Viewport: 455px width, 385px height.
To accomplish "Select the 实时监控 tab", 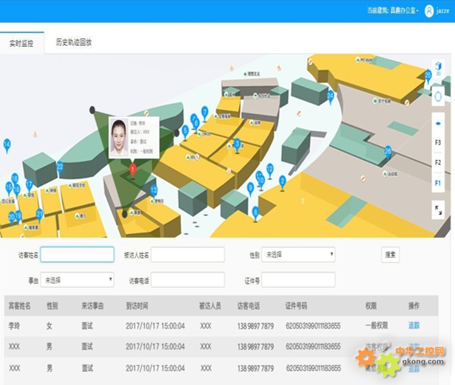I will pyautogui.click(x=22, y=43).
